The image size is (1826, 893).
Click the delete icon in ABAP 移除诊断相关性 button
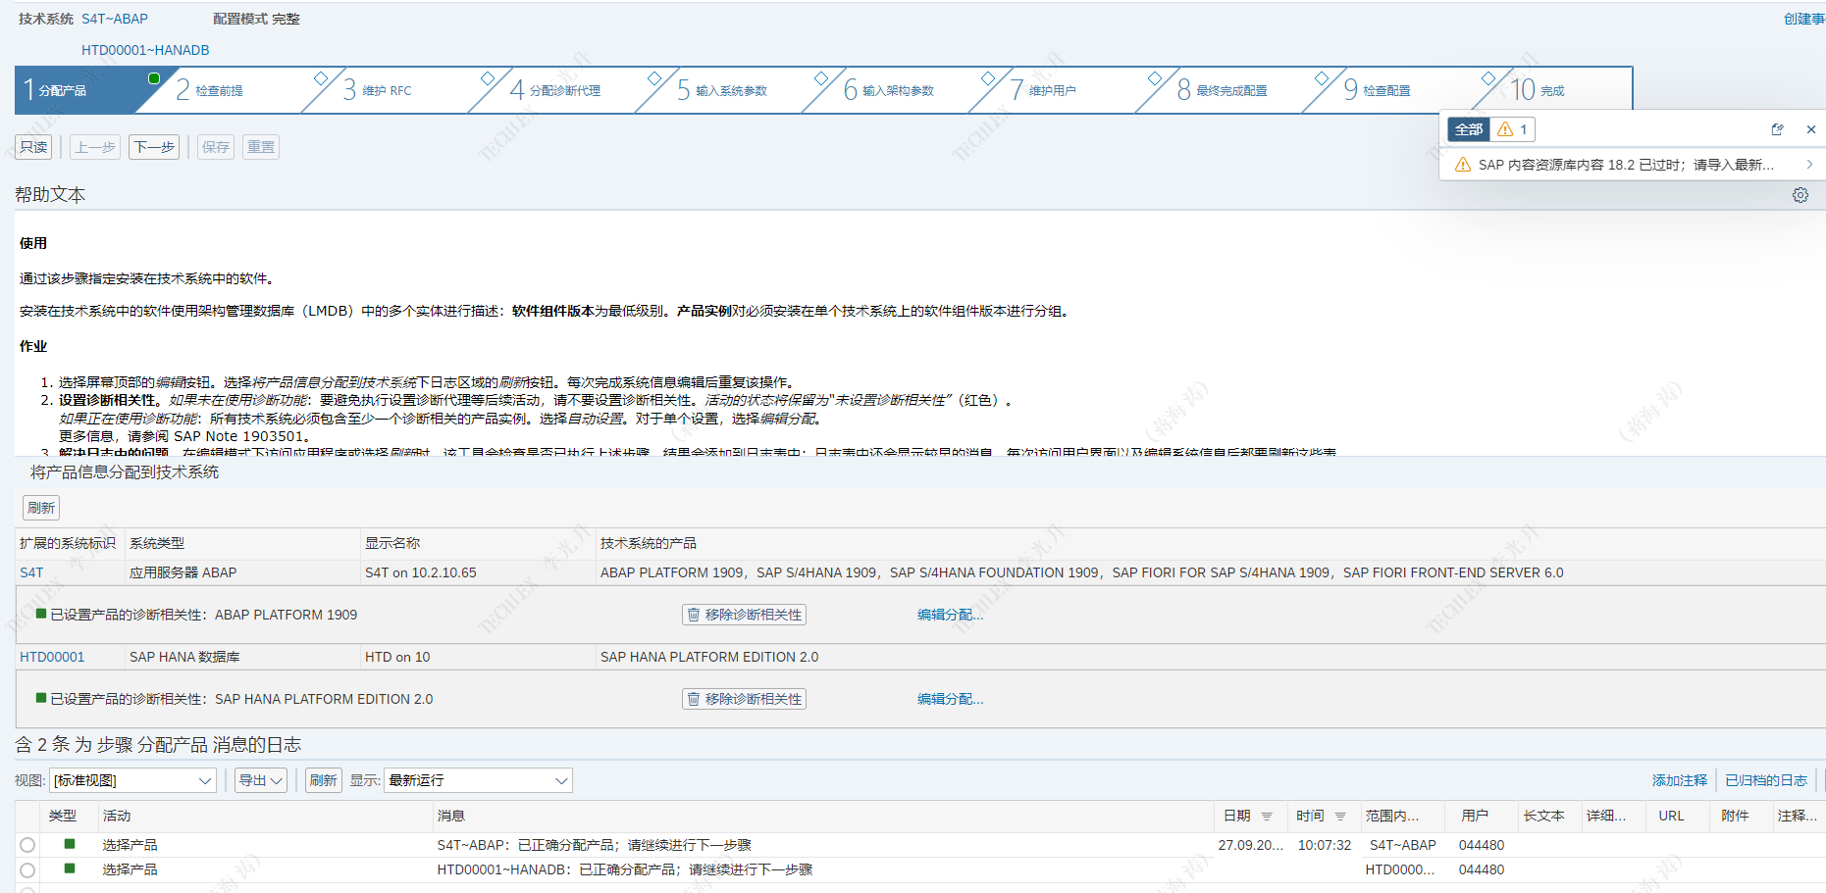(694, 615)
